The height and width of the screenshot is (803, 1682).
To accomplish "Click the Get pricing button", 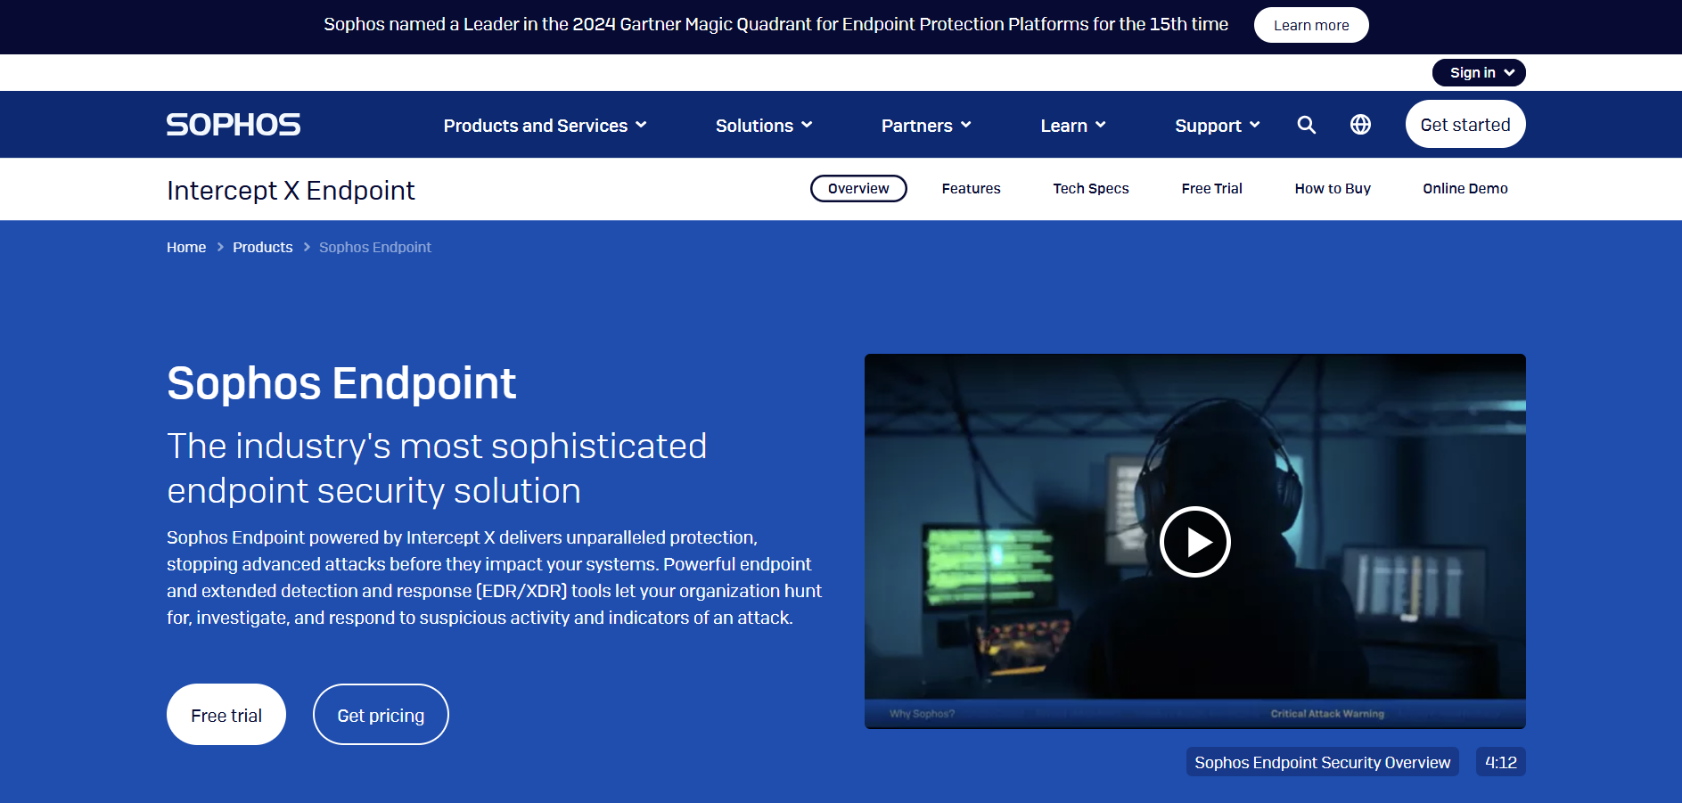I will coord(381,715).
